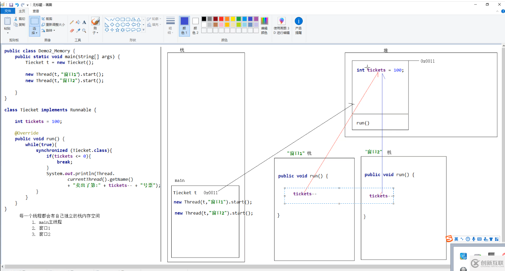Select the Pencil tool
Screen dimensions: 505x271
tap(72, 22)
